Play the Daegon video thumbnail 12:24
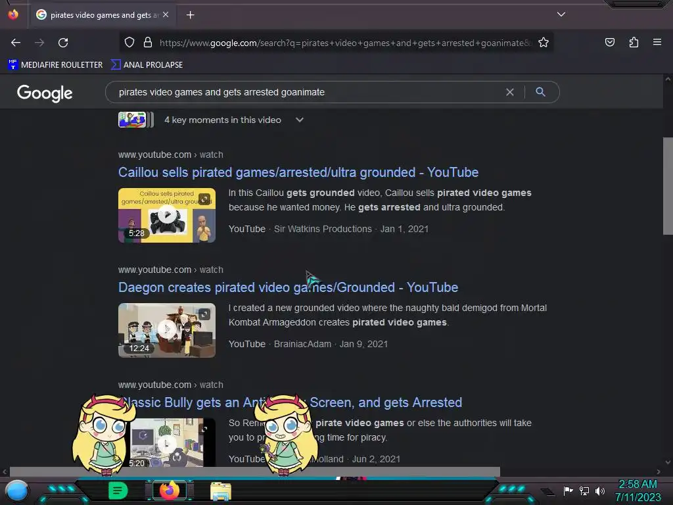The height and width of the screenshot is (505, 673). [167, 330]
